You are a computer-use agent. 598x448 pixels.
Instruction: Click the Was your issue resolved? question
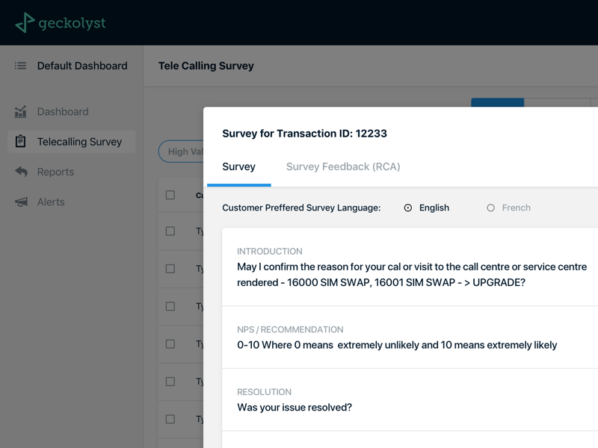click(295, 408)
